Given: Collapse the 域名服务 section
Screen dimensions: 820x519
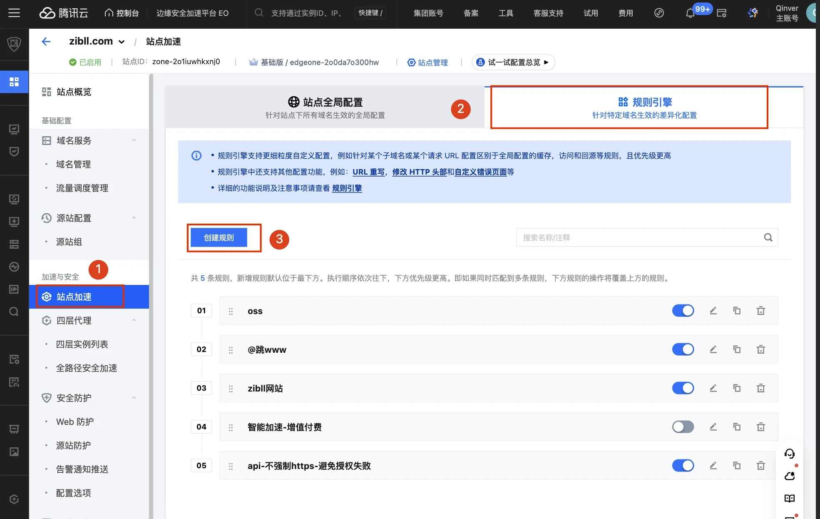Looking at the screenshot, I should click(134, 140).
